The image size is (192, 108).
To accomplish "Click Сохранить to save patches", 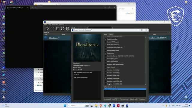I will click(142, 99).
